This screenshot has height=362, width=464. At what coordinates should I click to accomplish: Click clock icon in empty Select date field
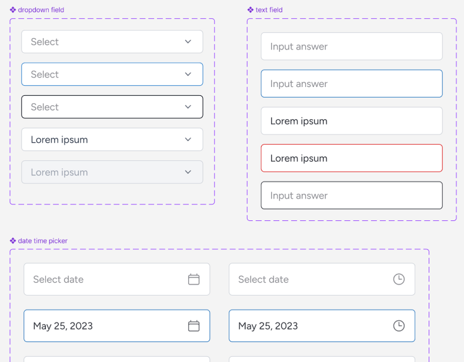point(399,279)
